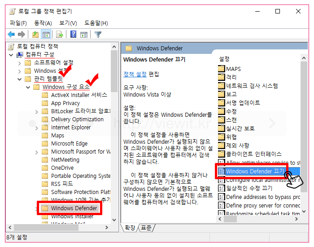
Task: Switch to the 표준 tab
Action: coord(146,228)
